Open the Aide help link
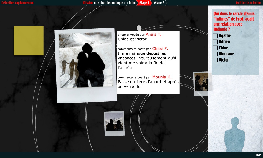 click(x=258, y=155)
